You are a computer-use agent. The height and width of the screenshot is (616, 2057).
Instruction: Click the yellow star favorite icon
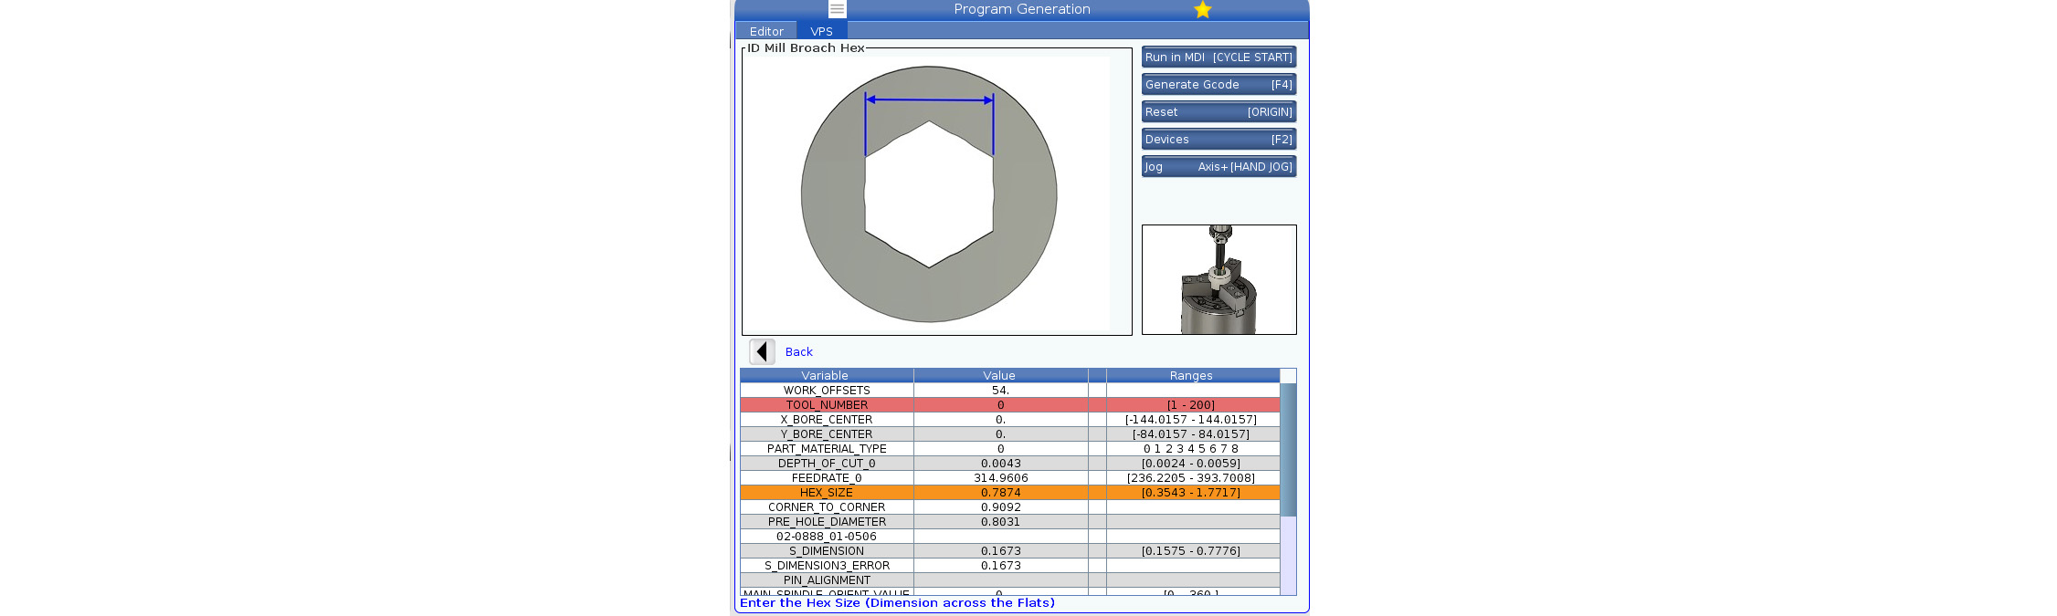tap(1202, 9)
